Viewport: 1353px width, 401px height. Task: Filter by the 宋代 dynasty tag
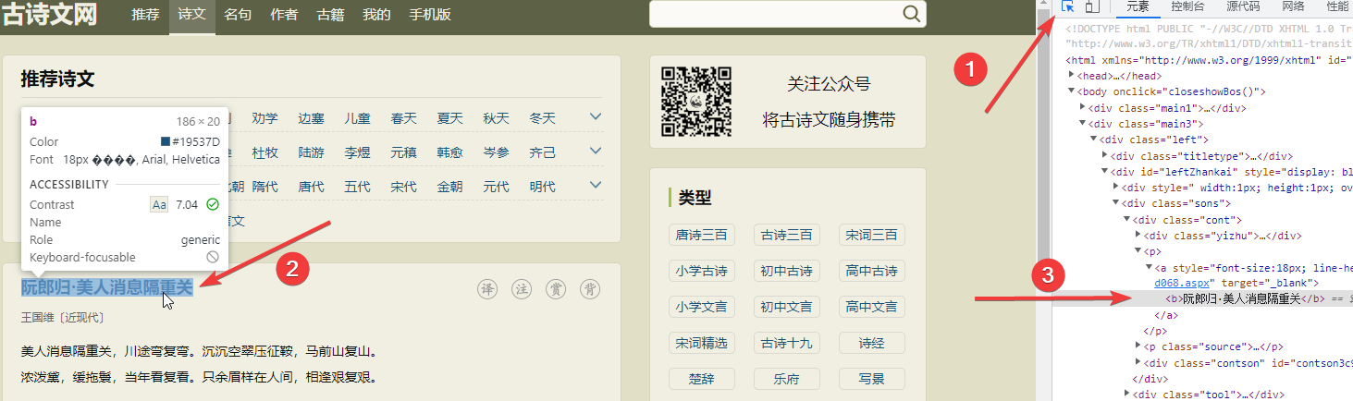tap(403, 187)
